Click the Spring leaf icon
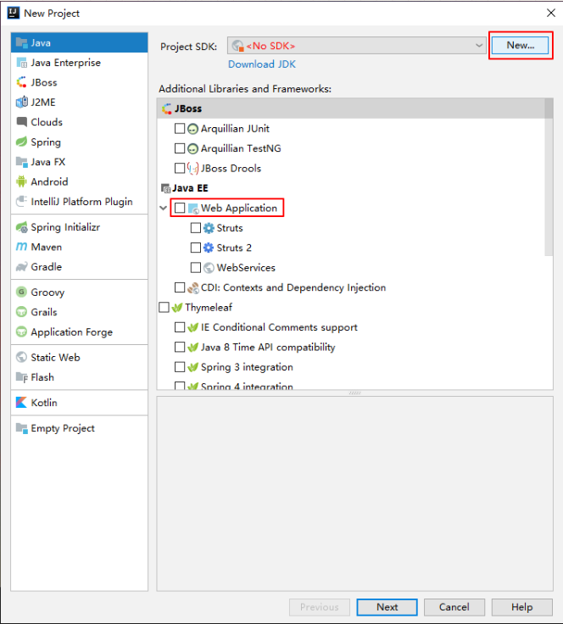 pos(23,142)
